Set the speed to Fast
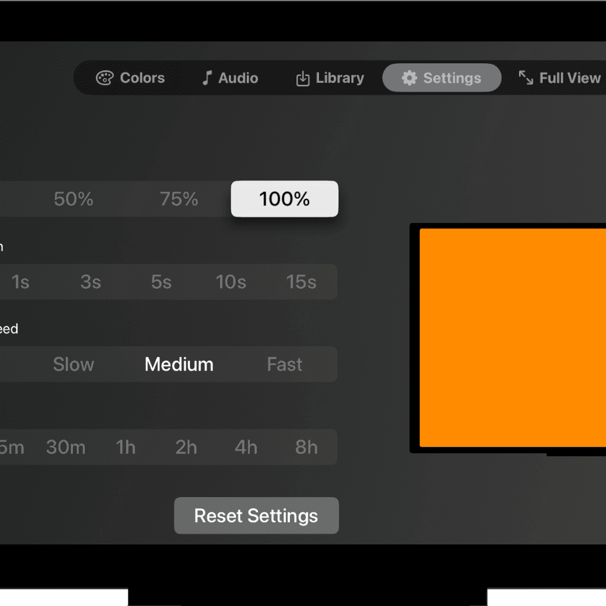 click(x=285, y=365)
